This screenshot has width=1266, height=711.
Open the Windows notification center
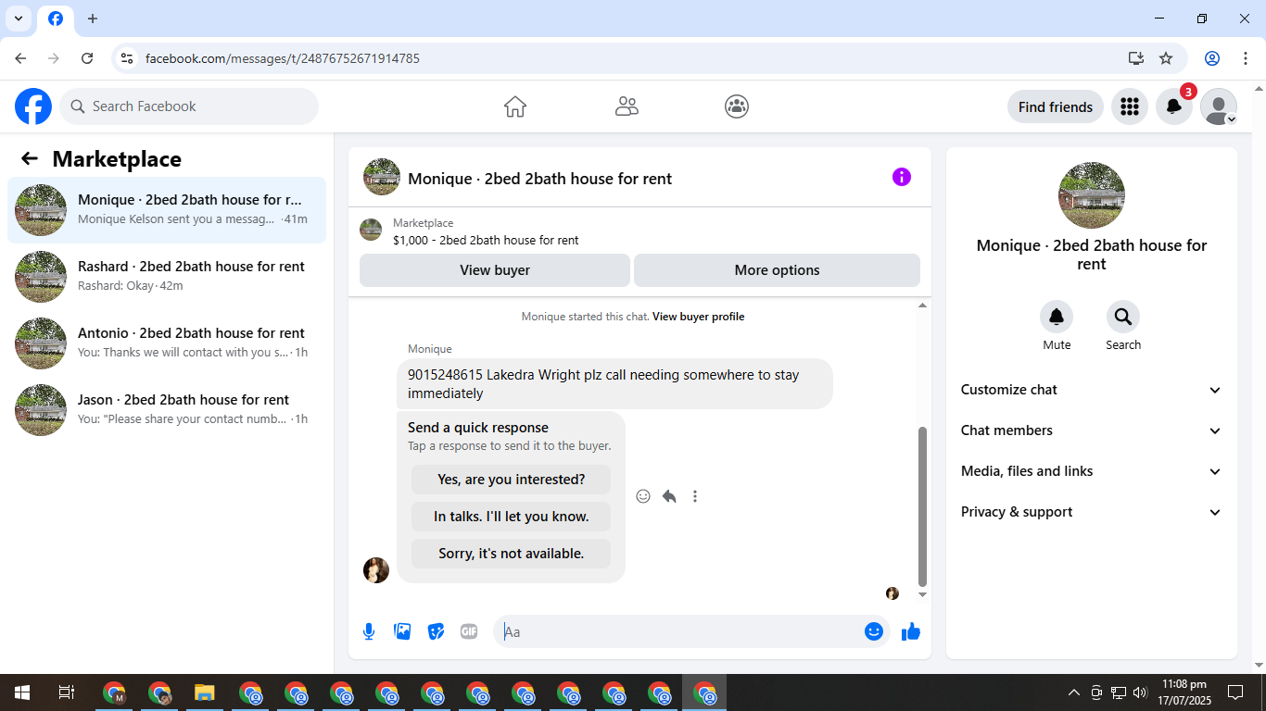pos(1235,692)
